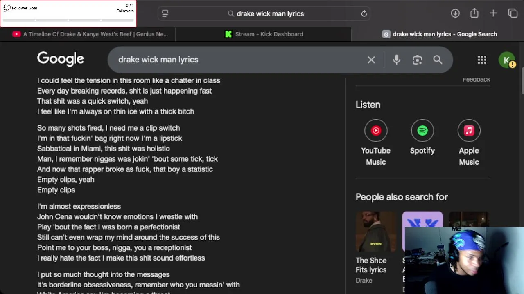Click the magnifying glass search button

click(438, 60)
